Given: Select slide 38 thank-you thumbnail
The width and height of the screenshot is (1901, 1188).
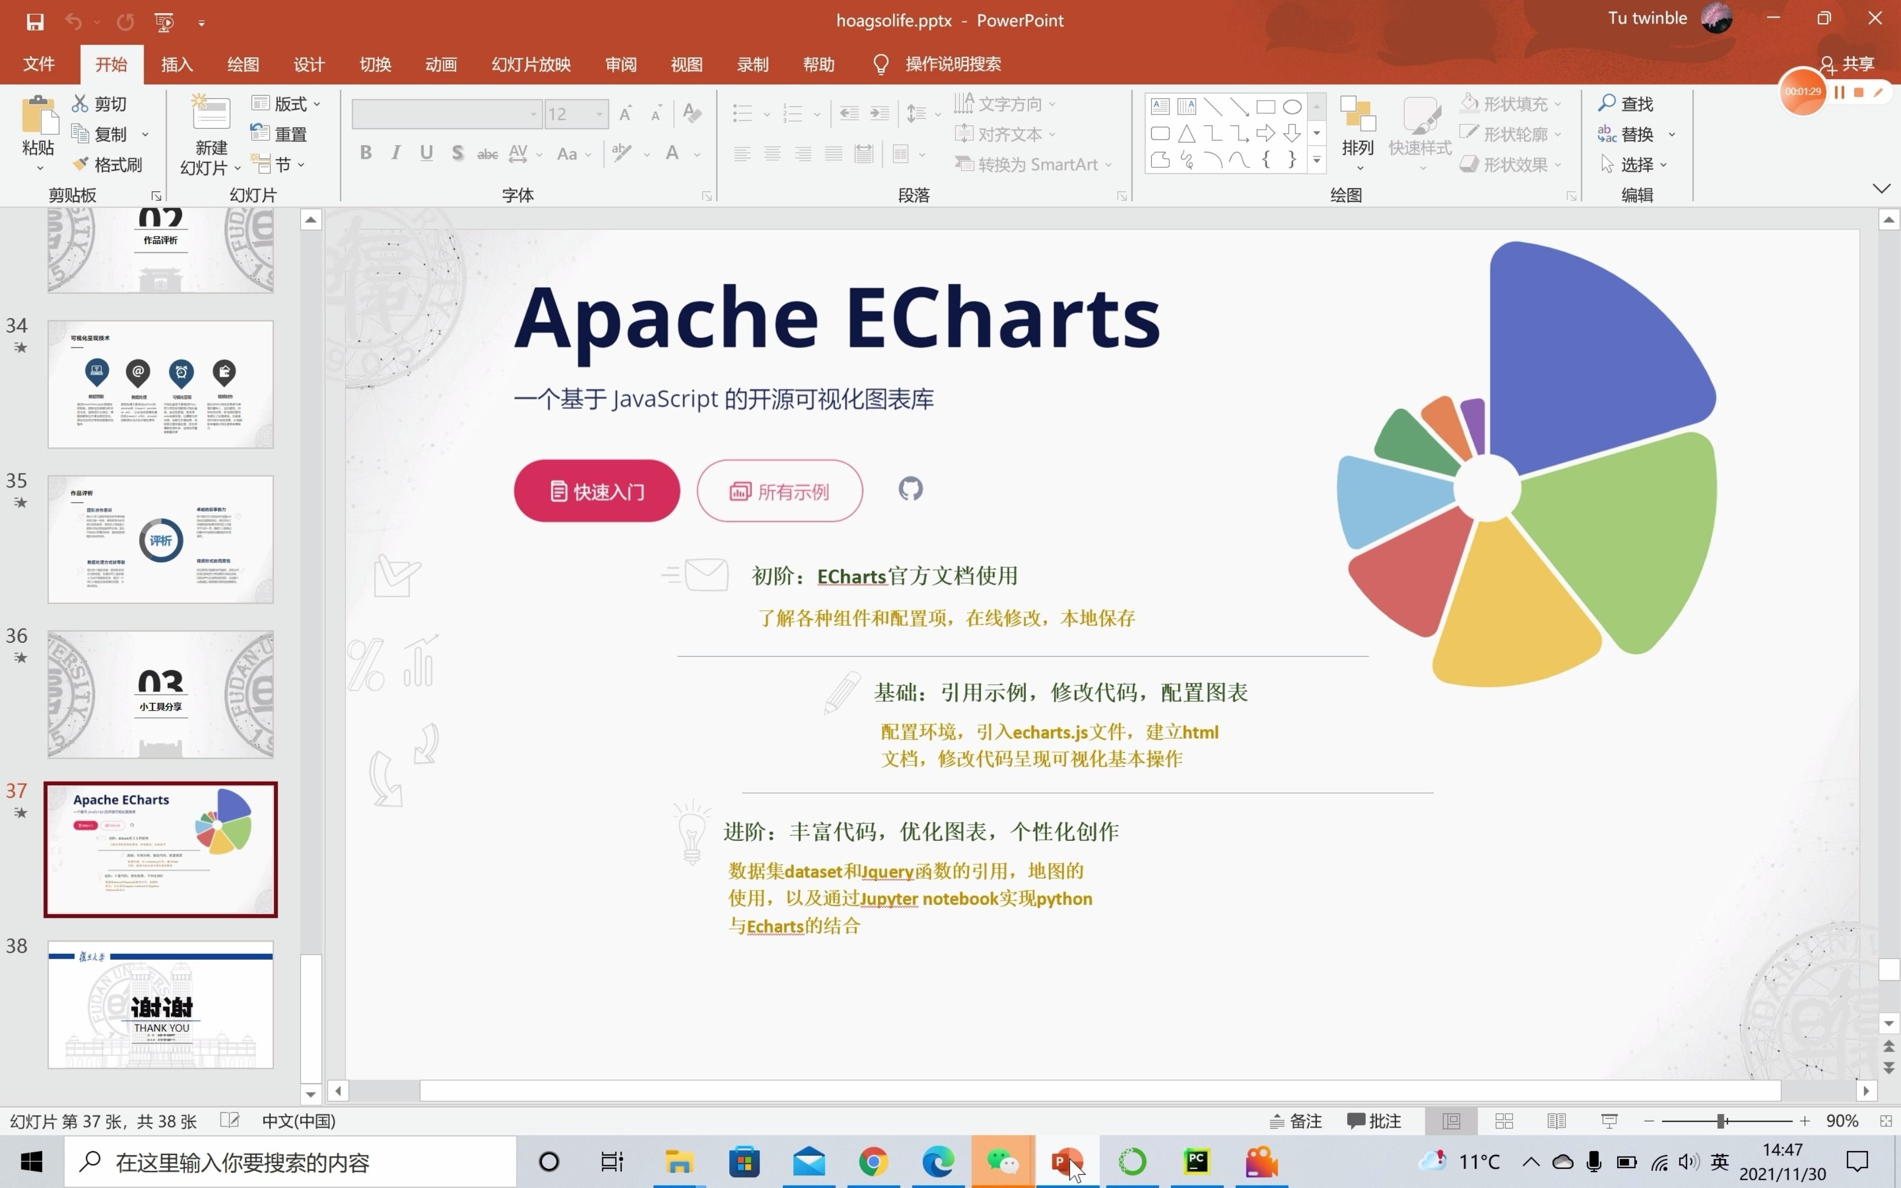Looking at the screenshot, I should [161, 1004].
